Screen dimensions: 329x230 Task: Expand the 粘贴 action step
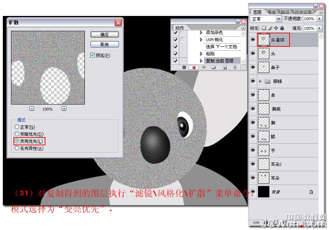(201, 54)
